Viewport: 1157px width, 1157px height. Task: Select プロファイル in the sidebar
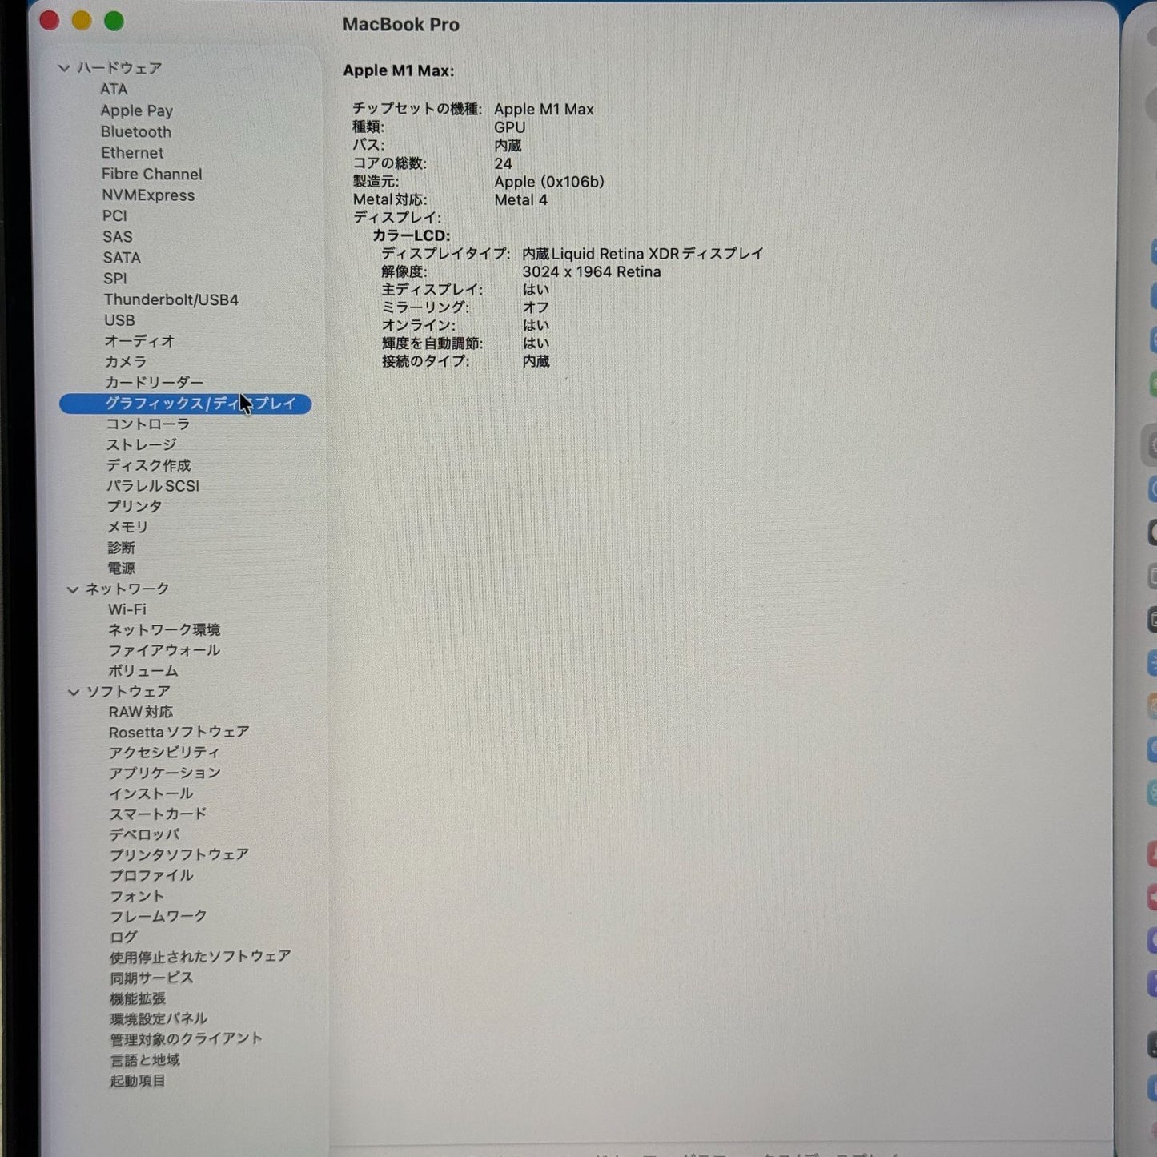point(151,876)
